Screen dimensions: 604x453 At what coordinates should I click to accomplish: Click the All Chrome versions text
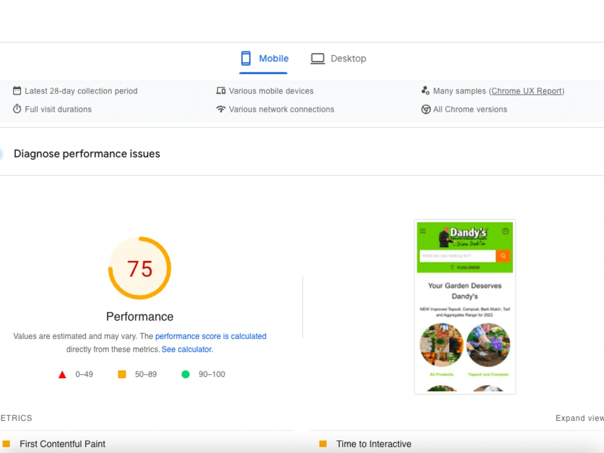coord(470,109)
